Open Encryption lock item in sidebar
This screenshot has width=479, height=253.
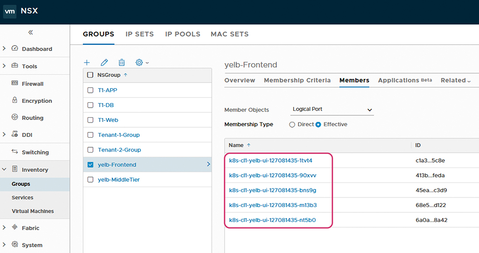point(37,101)
